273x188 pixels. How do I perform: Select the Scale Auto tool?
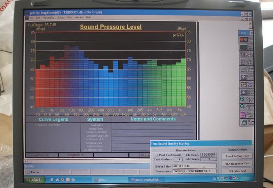(242, 84)
